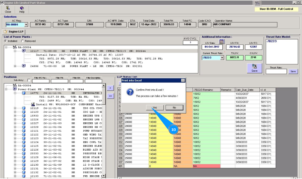Open the AC Reg dropdown
The height and width of the screenshot is (179, 302).
pyautogui.click(x=26, y=25)
